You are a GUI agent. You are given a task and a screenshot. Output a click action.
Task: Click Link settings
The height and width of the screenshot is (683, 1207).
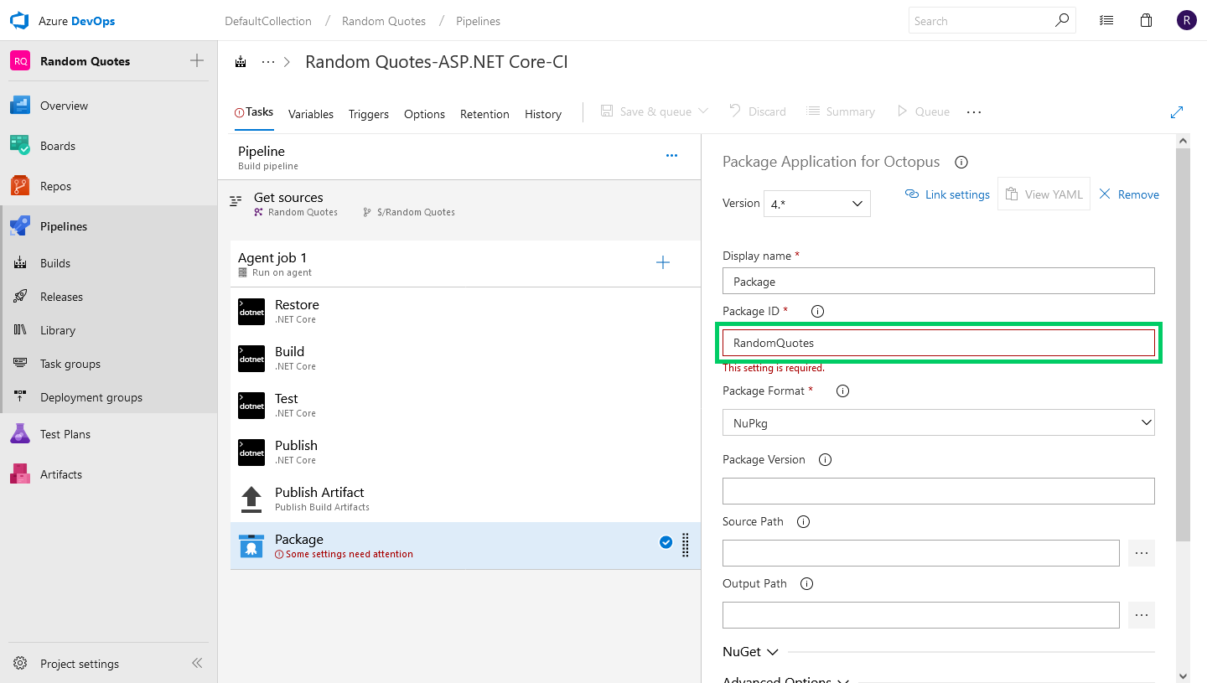pyautogui.click(x=947, y=194)
